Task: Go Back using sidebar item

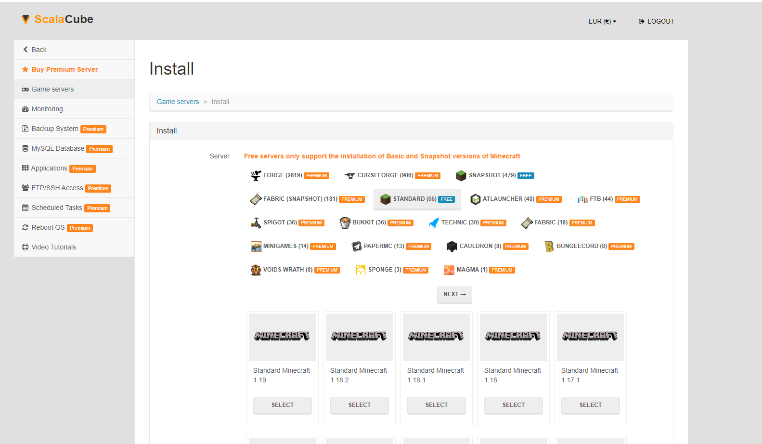Action: (x=74, y=50)
